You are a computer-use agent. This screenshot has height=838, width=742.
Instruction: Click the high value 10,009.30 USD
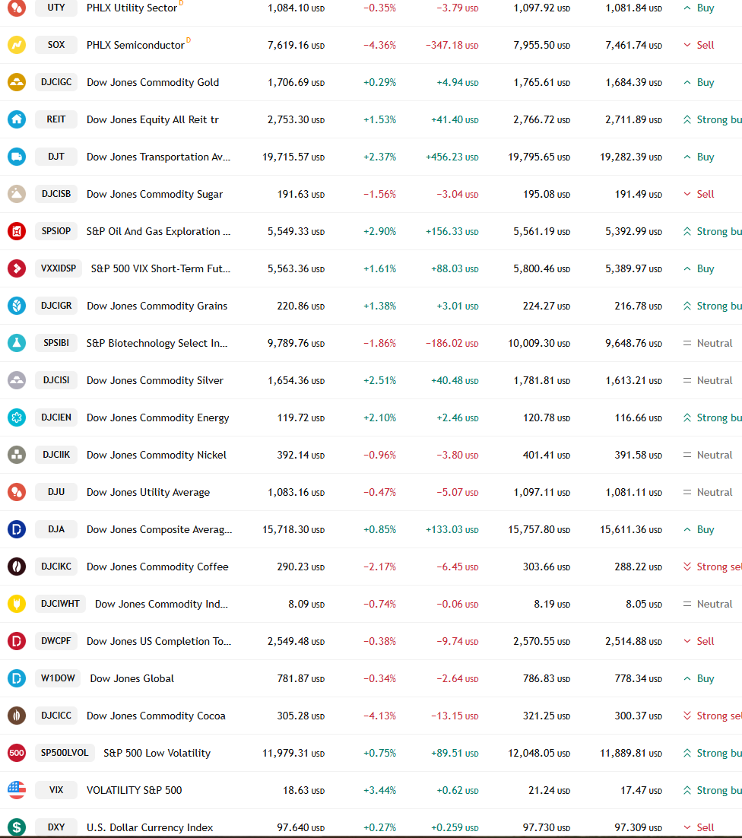[539, 343]
